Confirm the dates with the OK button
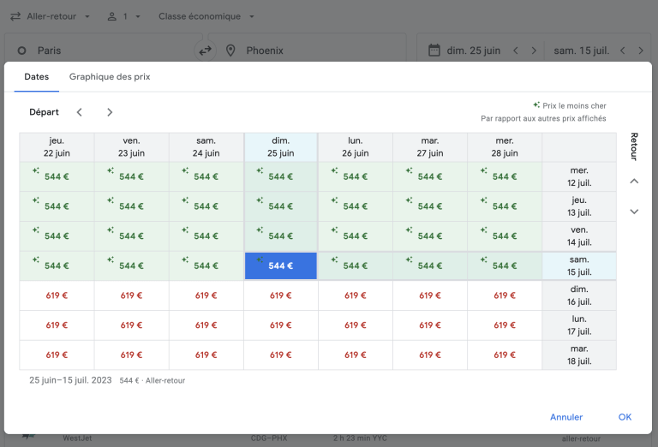658x447 pixels. point(625,417)
